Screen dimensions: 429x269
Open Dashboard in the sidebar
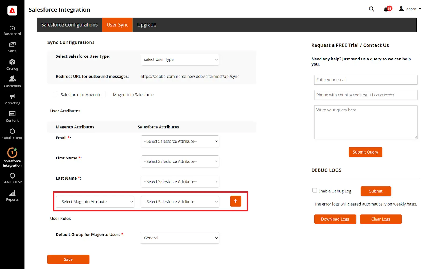point(12,31)
